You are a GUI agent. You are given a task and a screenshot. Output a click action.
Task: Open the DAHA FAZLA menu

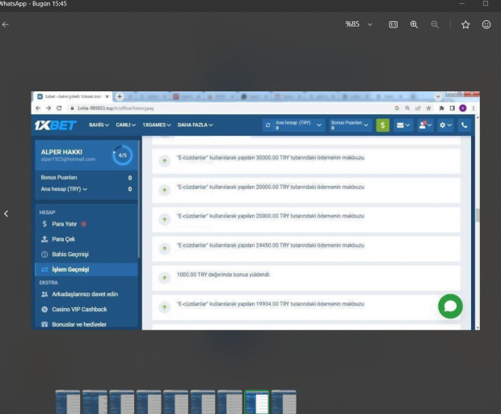196,125
